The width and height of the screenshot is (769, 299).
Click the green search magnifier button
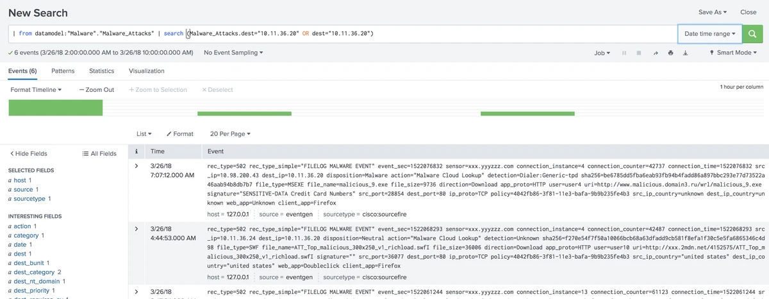752,33
